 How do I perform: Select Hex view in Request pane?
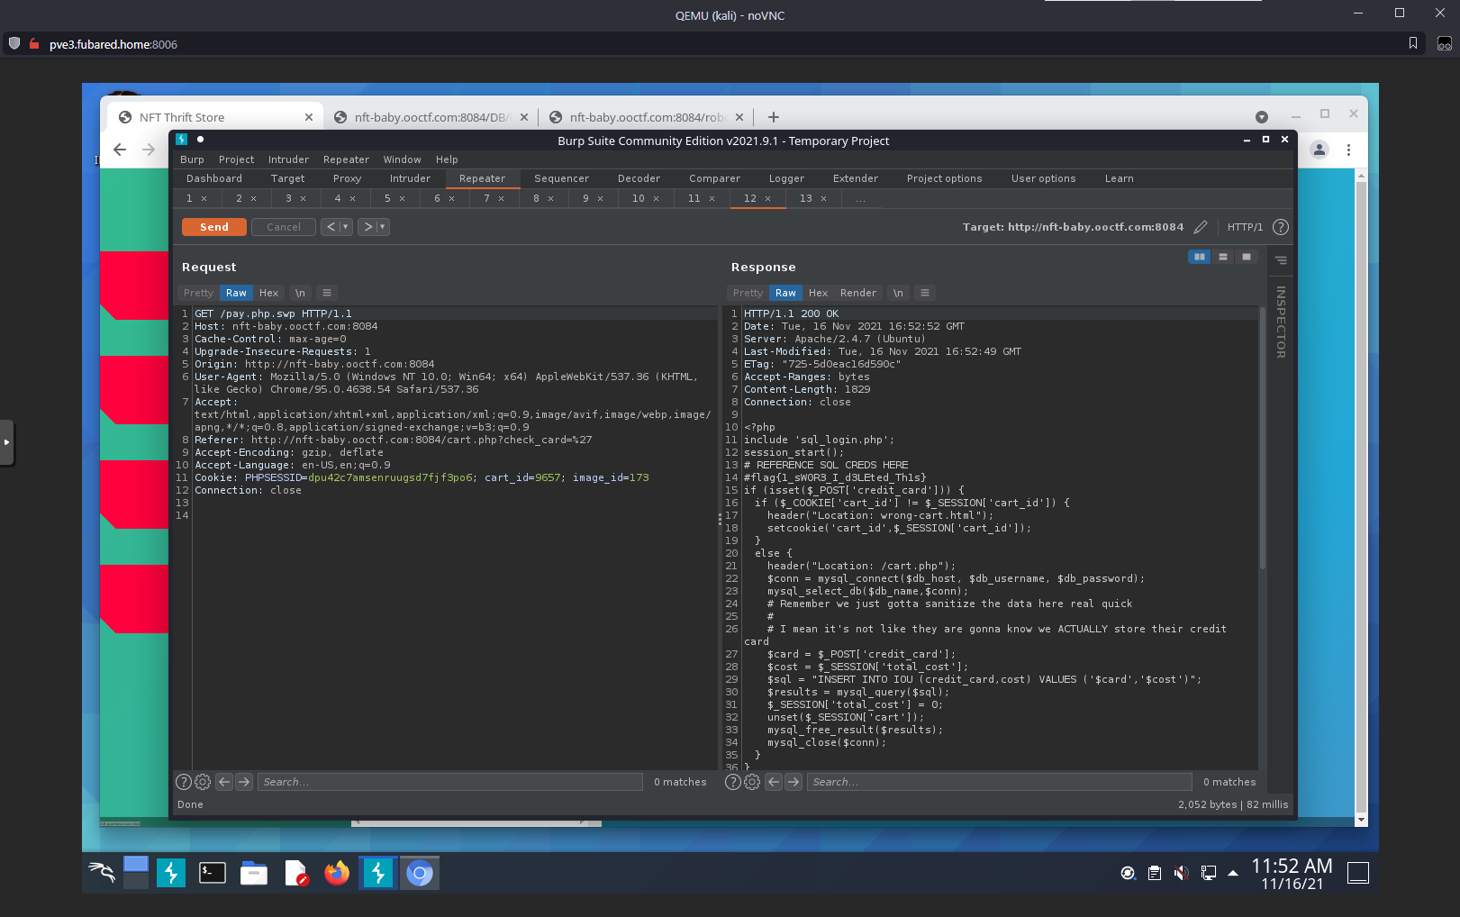(x=269, y=293)
